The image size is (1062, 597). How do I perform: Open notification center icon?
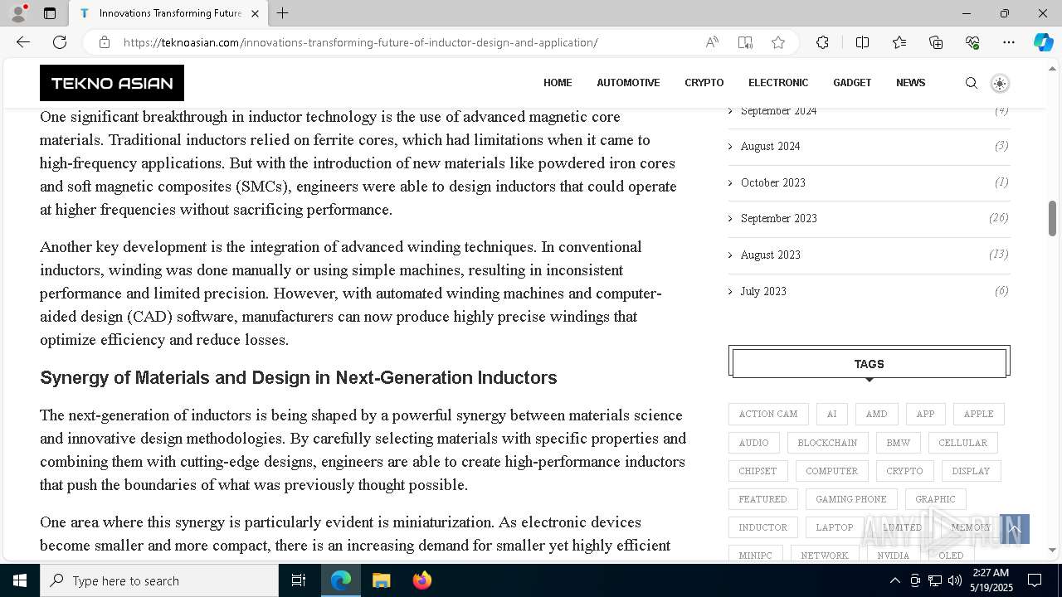click(1035, 580)
